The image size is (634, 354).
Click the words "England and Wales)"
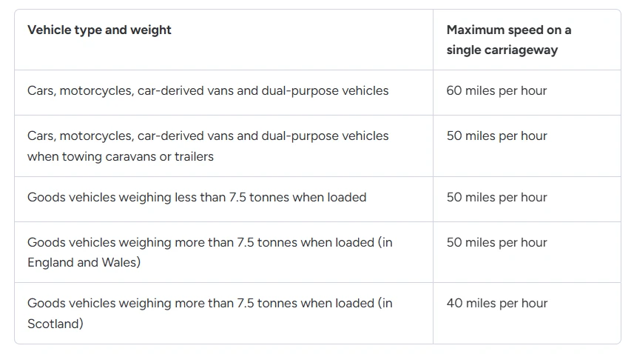click(x=84, y=262)
